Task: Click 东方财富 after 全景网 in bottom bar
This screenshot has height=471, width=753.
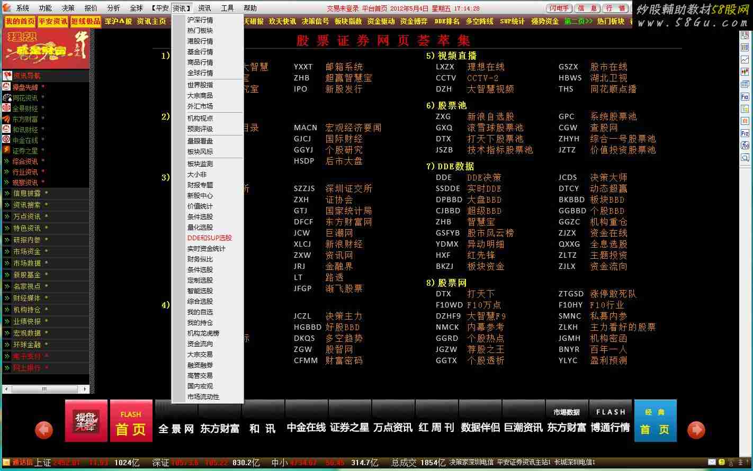Action: [220, 428]
